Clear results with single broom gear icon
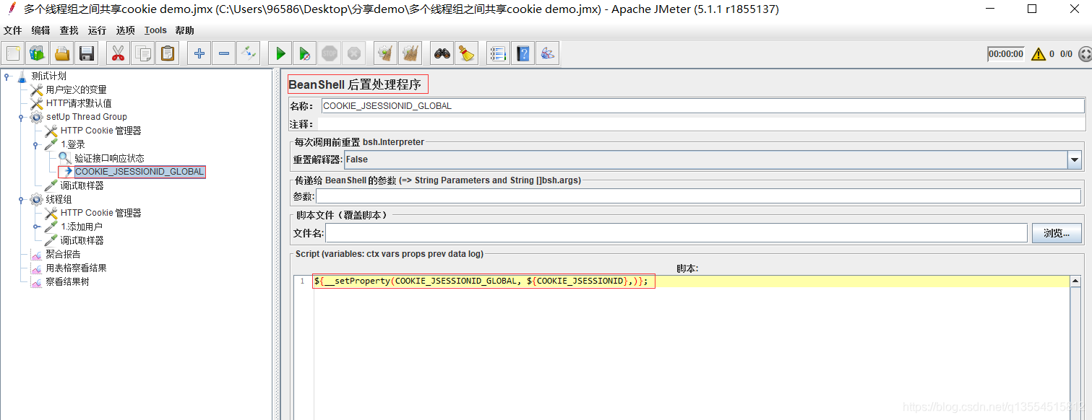Image resolution: width=1092 pixels, height=420 pixels. (386, 53)
